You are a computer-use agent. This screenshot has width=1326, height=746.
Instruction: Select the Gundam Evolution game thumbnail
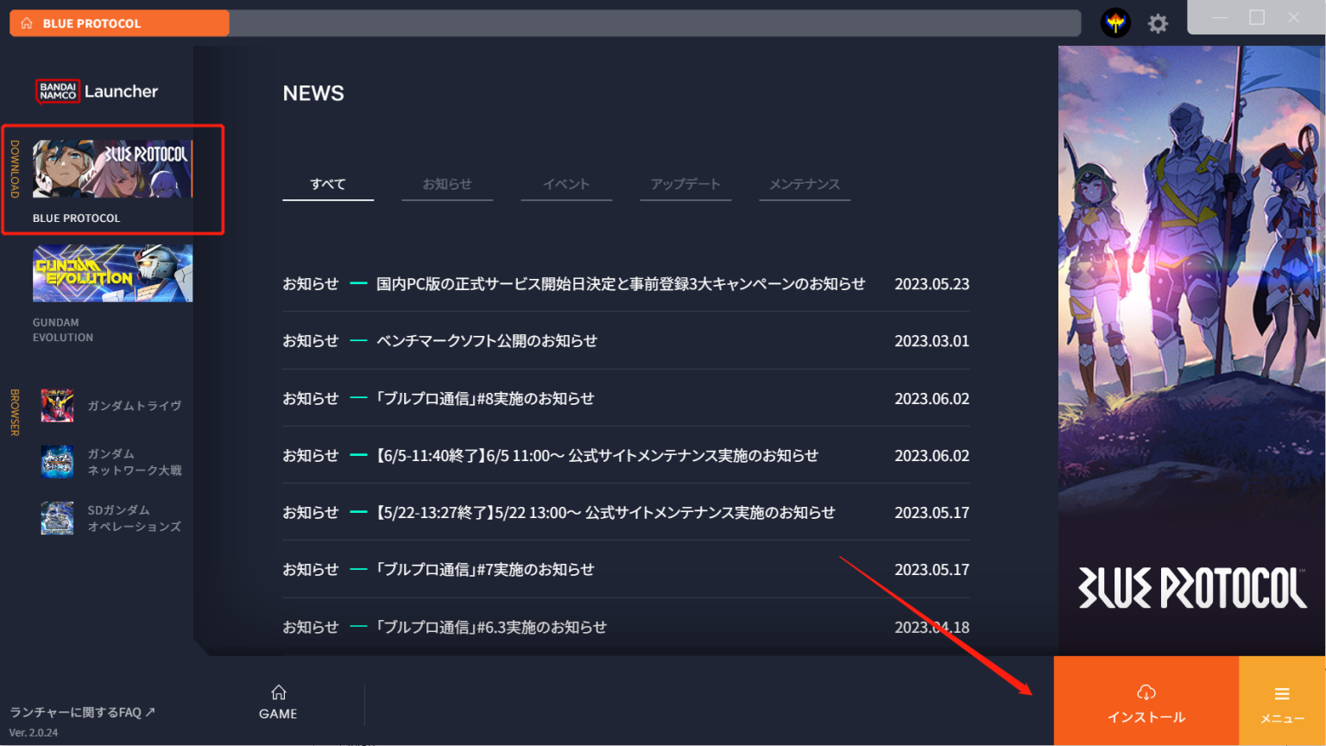coord(112,274)
